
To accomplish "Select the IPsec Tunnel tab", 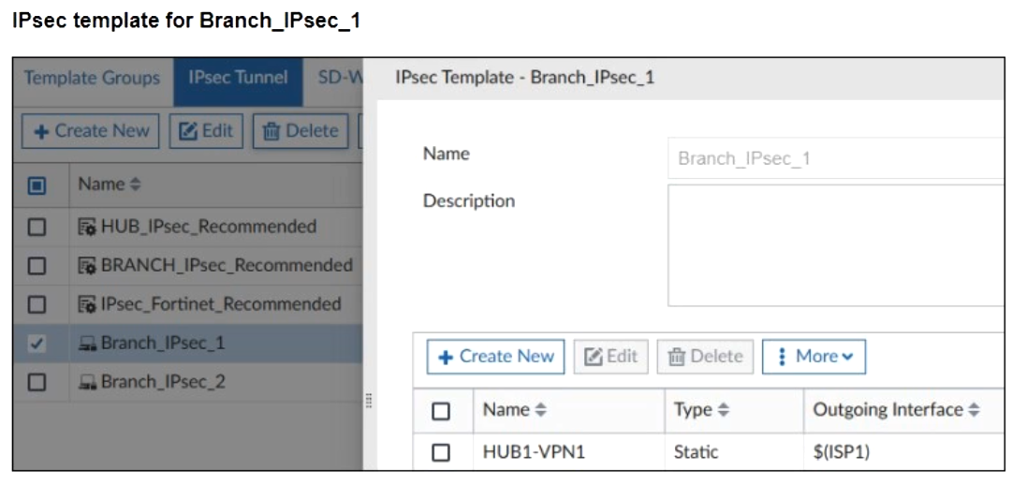I will (x=238, y=78).
